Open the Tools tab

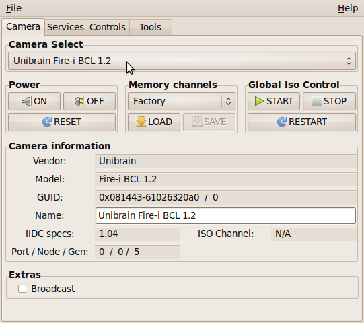(x=150, y=27)
